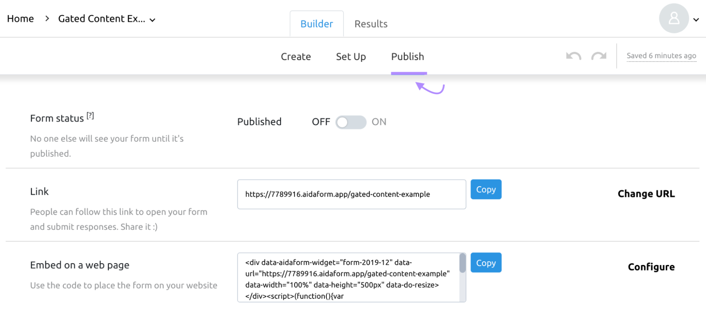This screenshot has width=706, height=314.
Task: Copy the embed code
Action: (x=486, y=263)
